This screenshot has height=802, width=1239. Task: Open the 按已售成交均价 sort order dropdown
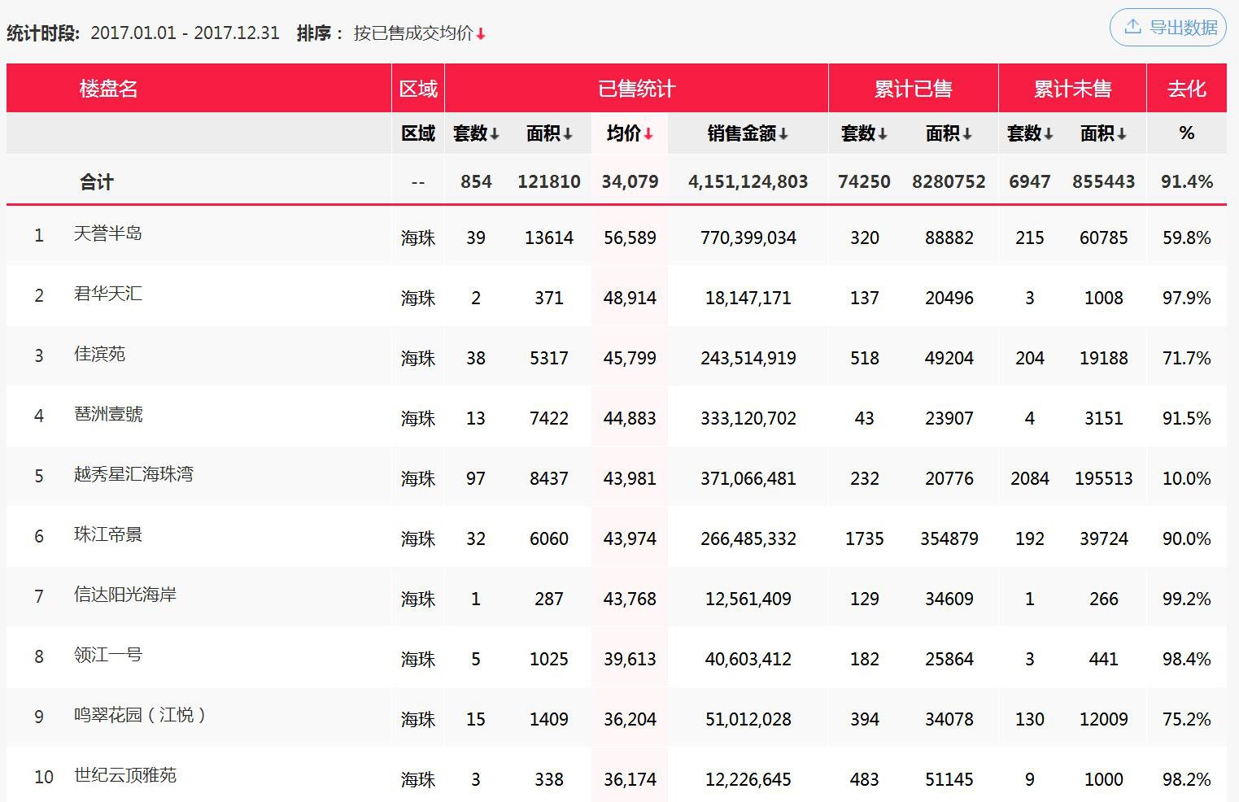pyautogui.click(x=420, y=33)
